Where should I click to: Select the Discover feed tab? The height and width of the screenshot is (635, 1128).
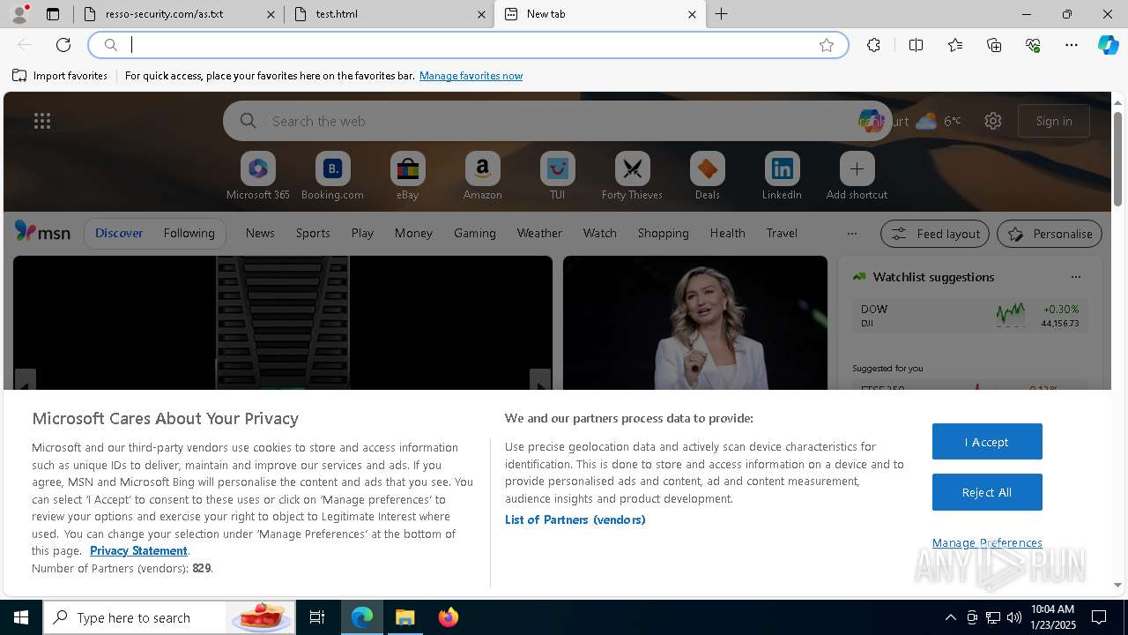(x=119, y=233)
